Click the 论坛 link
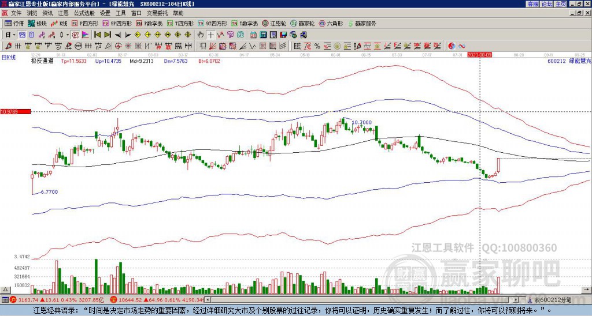 [x=546, y=3]
